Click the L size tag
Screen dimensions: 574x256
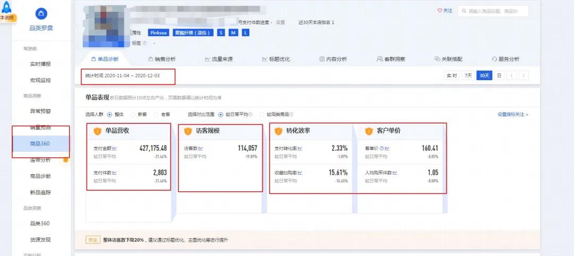pos(246,32)
